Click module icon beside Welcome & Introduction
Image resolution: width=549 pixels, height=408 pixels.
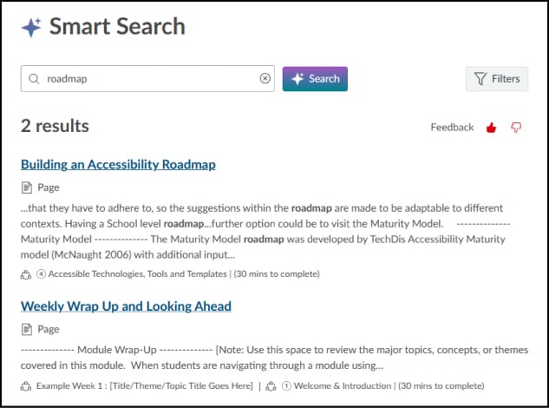pyautogui.click(x=272, y=385)
